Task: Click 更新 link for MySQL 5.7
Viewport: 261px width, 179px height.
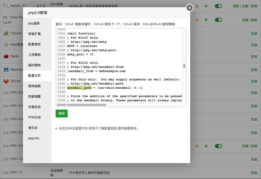Action: pyautogui.click(x=236, y=6)
